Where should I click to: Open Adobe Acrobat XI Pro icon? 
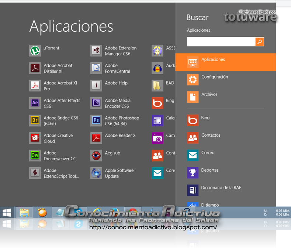point(35,85)
